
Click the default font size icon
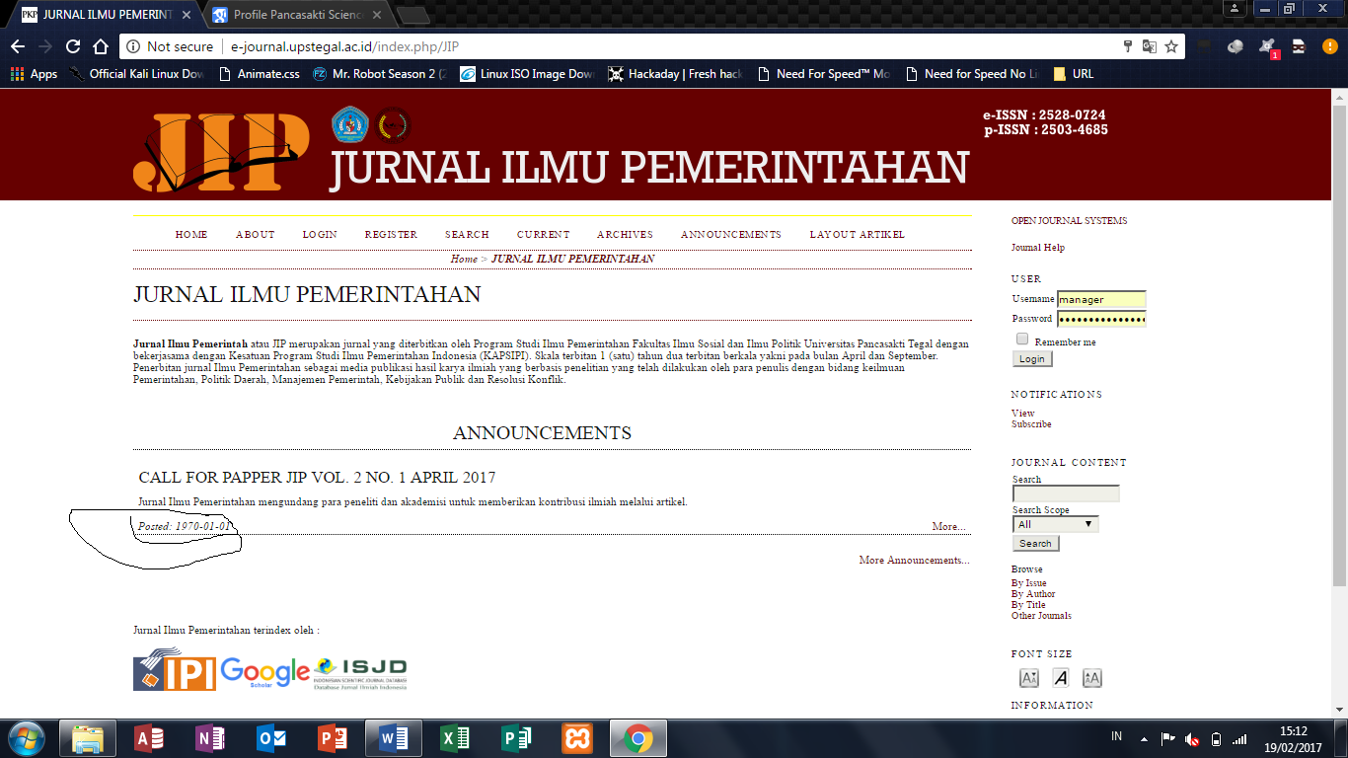[x=1060, y=678]
